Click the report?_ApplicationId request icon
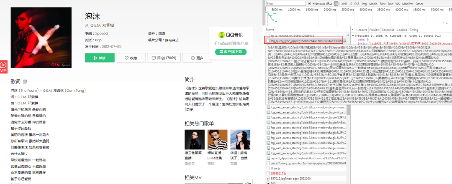 click(x=268, y=158)
